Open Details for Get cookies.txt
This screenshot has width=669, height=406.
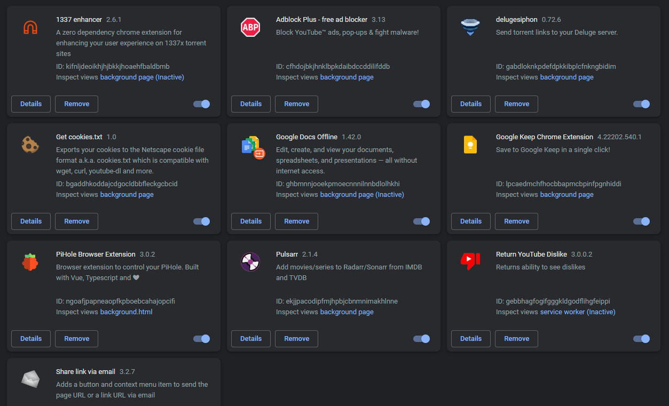31,221
